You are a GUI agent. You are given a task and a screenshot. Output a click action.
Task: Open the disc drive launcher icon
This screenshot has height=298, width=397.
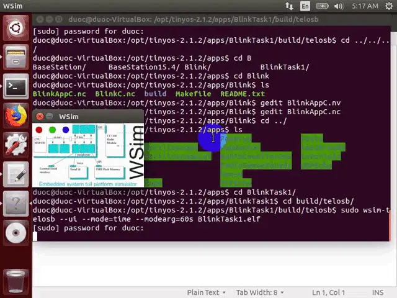16,233
